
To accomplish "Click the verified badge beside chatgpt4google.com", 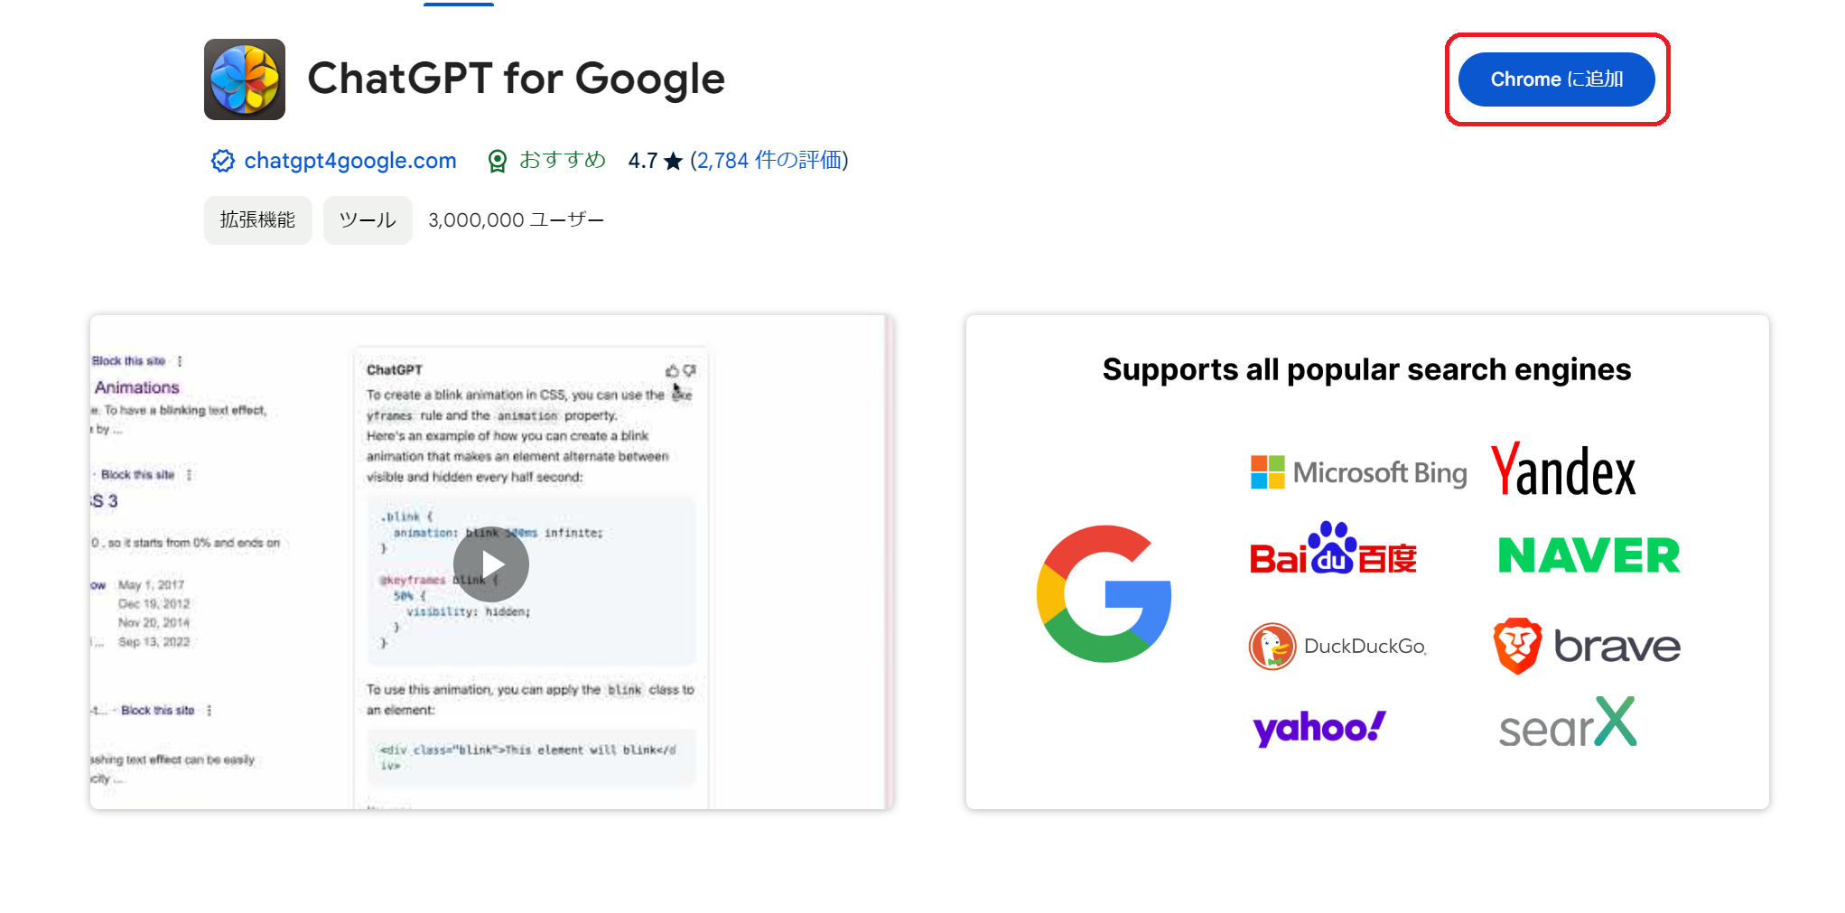I will click(223, 161).
